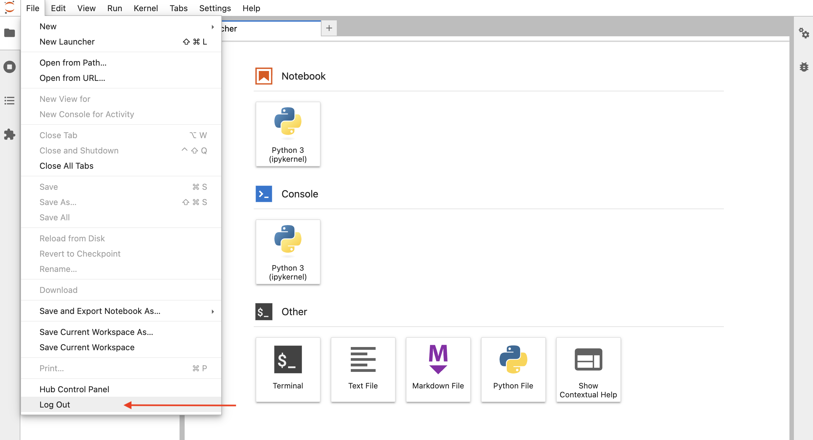Open the Kernel menu

coord(145,8)
